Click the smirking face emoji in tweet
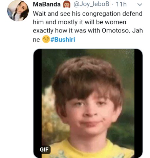The height and width of the screenshot is (158, 150). pyautogui.click(x=46, y=39)
